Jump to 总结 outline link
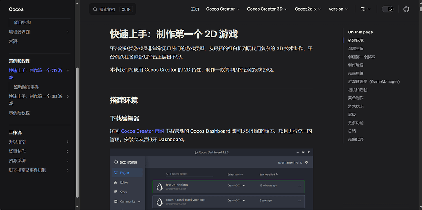Image resolution: width=422 pixels, height=210 pixels. 352,131
